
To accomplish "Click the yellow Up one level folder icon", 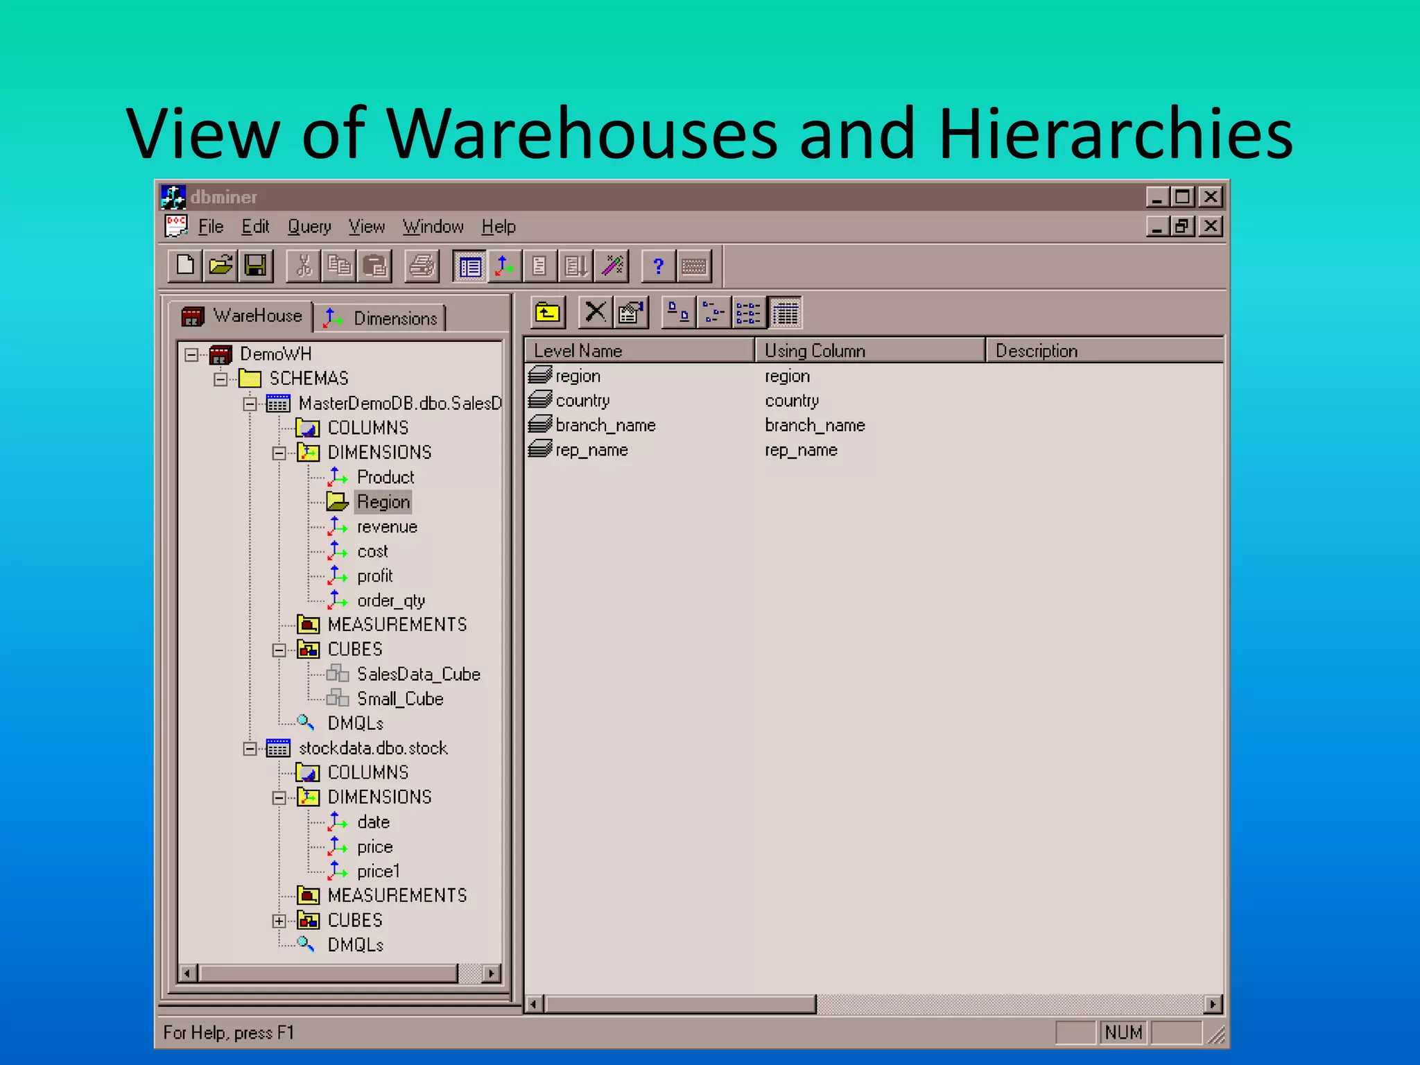I will pos(548,313).
